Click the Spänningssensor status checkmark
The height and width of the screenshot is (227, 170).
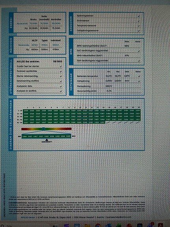click(139, 16)
